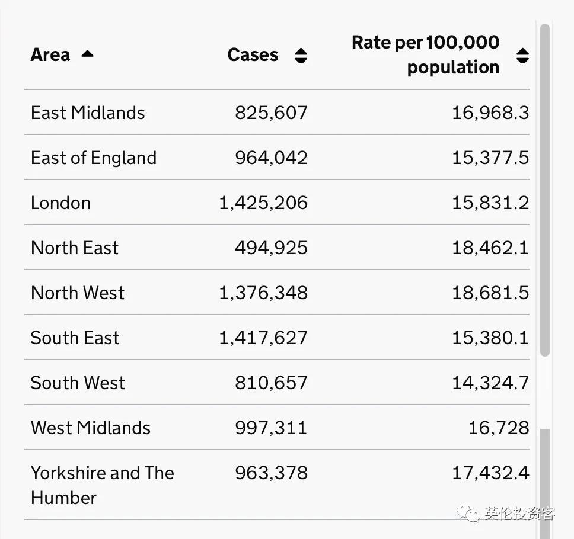Screen dimensions: 574x539
Task: Select the East Midlands row
Action: click(x=88, y=113)
